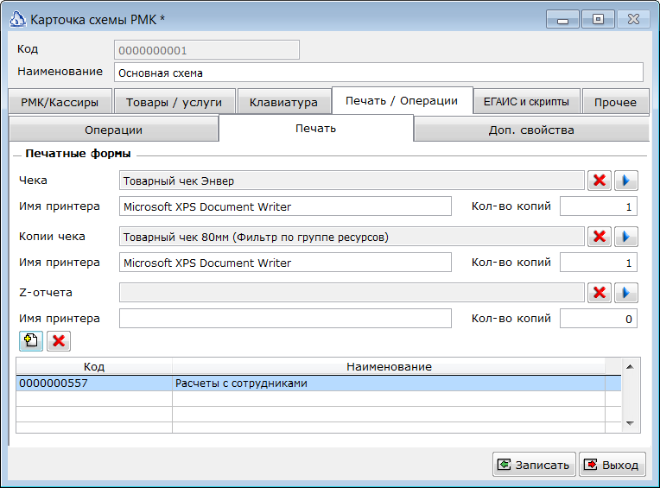
Task: Open ЕГАИС и скрипты tab
Action: pyautogui.click(x=527, y=102)
